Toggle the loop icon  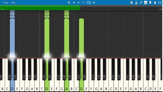click(160, 3)
